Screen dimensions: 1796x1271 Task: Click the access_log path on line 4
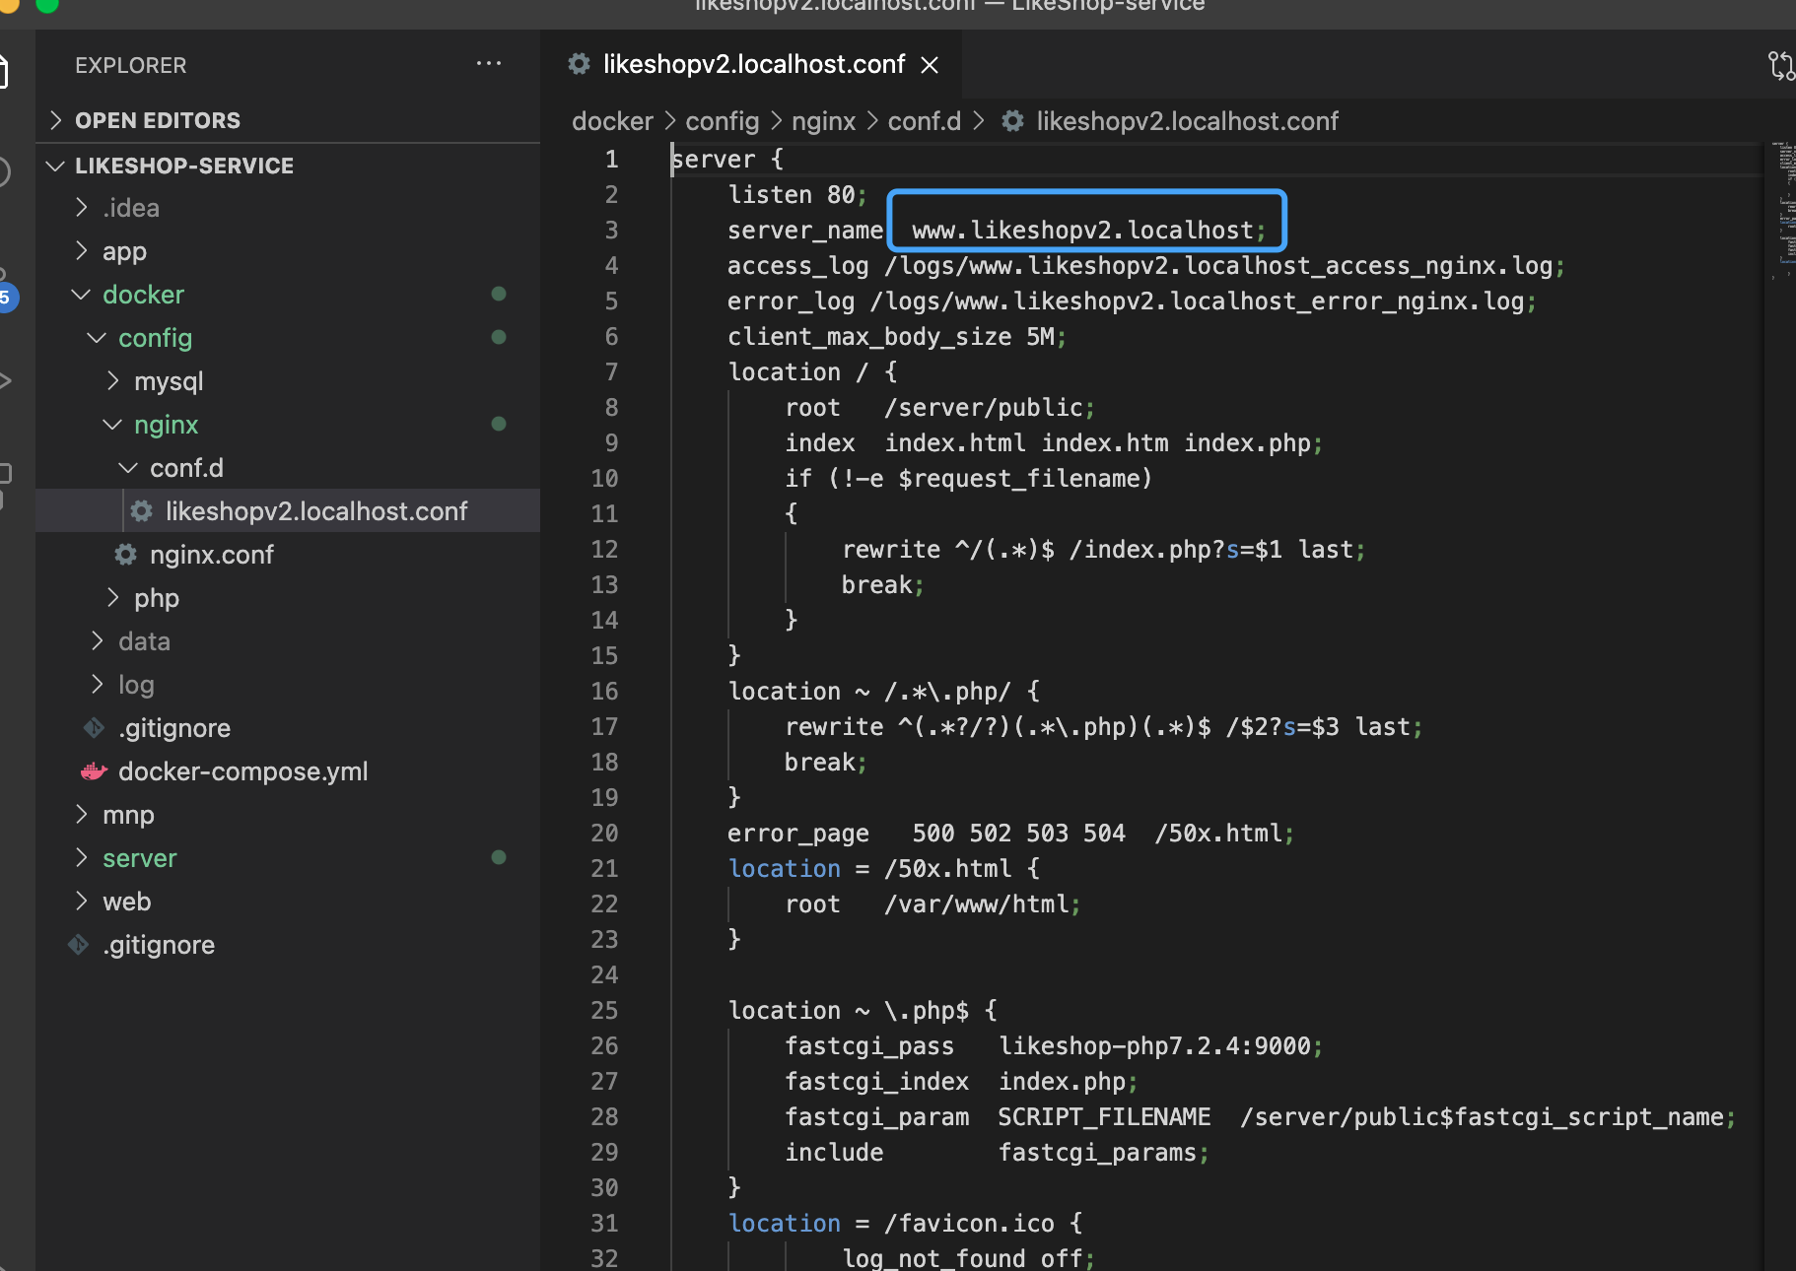[x=1224, y=266]
